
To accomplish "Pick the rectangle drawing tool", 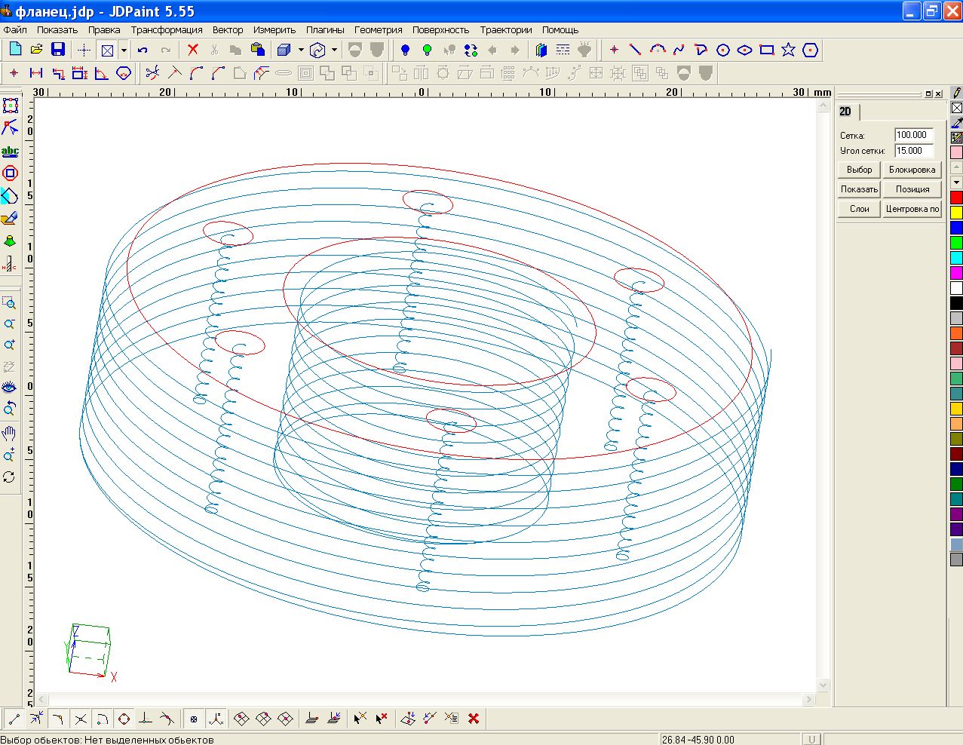I will pyautogui.click(x=767, y=50).
